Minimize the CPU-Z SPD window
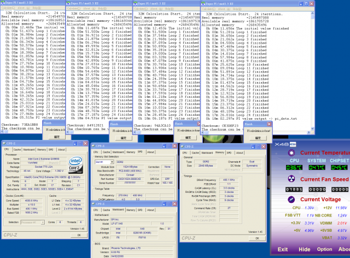Image resolution: width=350 pixels, height=258 pixels. coord(164,146)
